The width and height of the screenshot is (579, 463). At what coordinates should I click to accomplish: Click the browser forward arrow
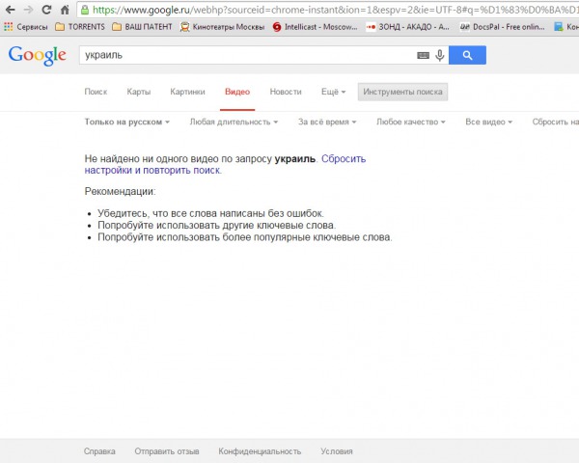(28, 10)
